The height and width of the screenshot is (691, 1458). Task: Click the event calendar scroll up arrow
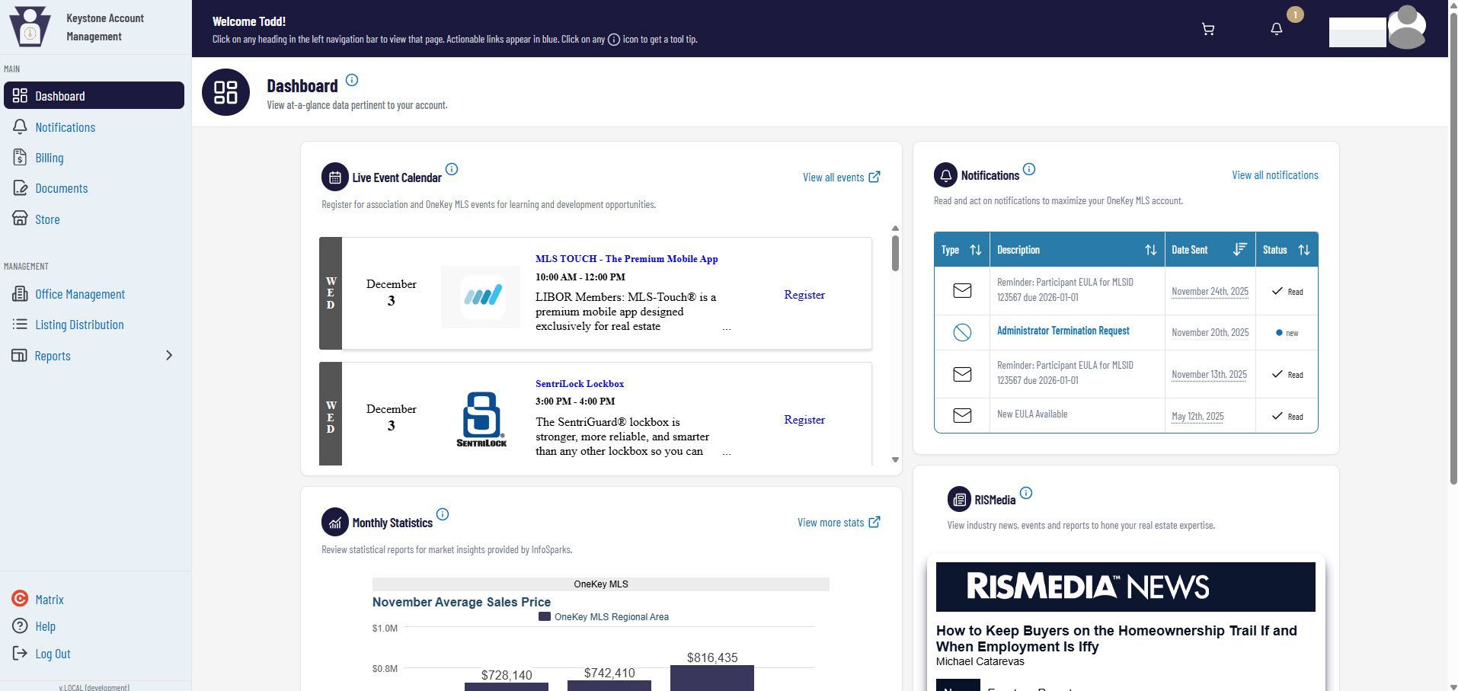pyautogui.click(x=895, y=229)
